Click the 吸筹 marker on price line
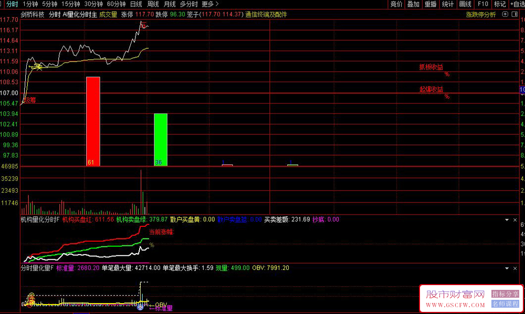Screen dimensions: 525x314 30,100
